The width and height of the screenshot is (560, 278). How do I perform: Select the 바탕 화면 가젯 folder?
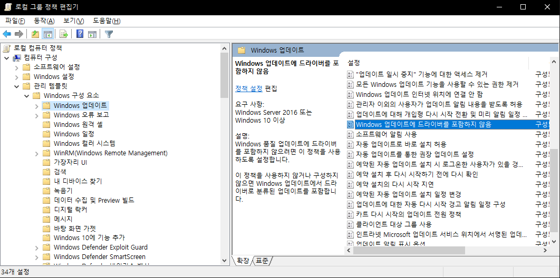click(75, 229)
